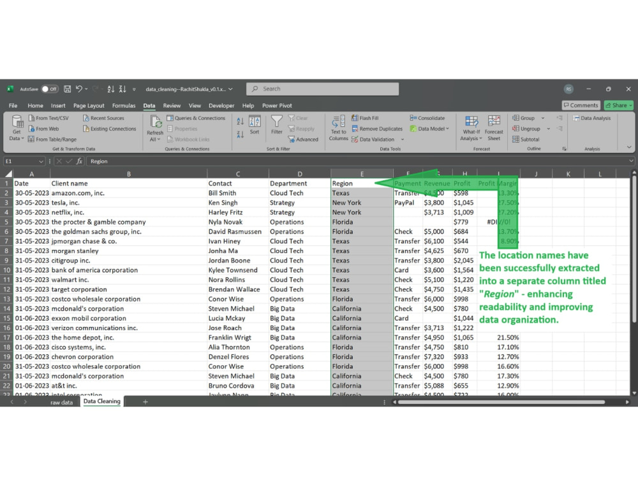Viewport: 638px width, 478px height.
Task: Expand the Group dropdown
Action: point(542,118)
